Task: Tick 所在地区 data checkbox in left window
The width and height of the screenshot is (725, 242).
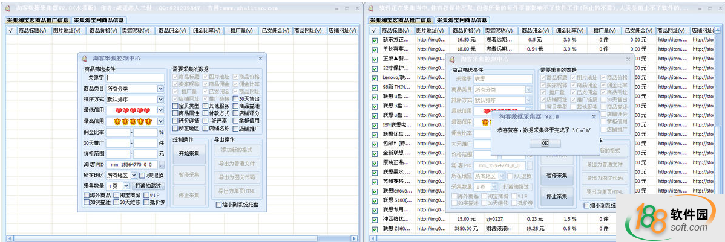Action: point(176,128)
